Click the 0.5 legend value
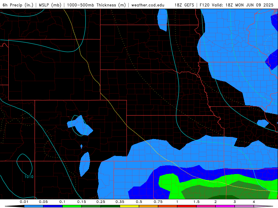The height and width of the screenshot is (208, 278). coord(139,202)
